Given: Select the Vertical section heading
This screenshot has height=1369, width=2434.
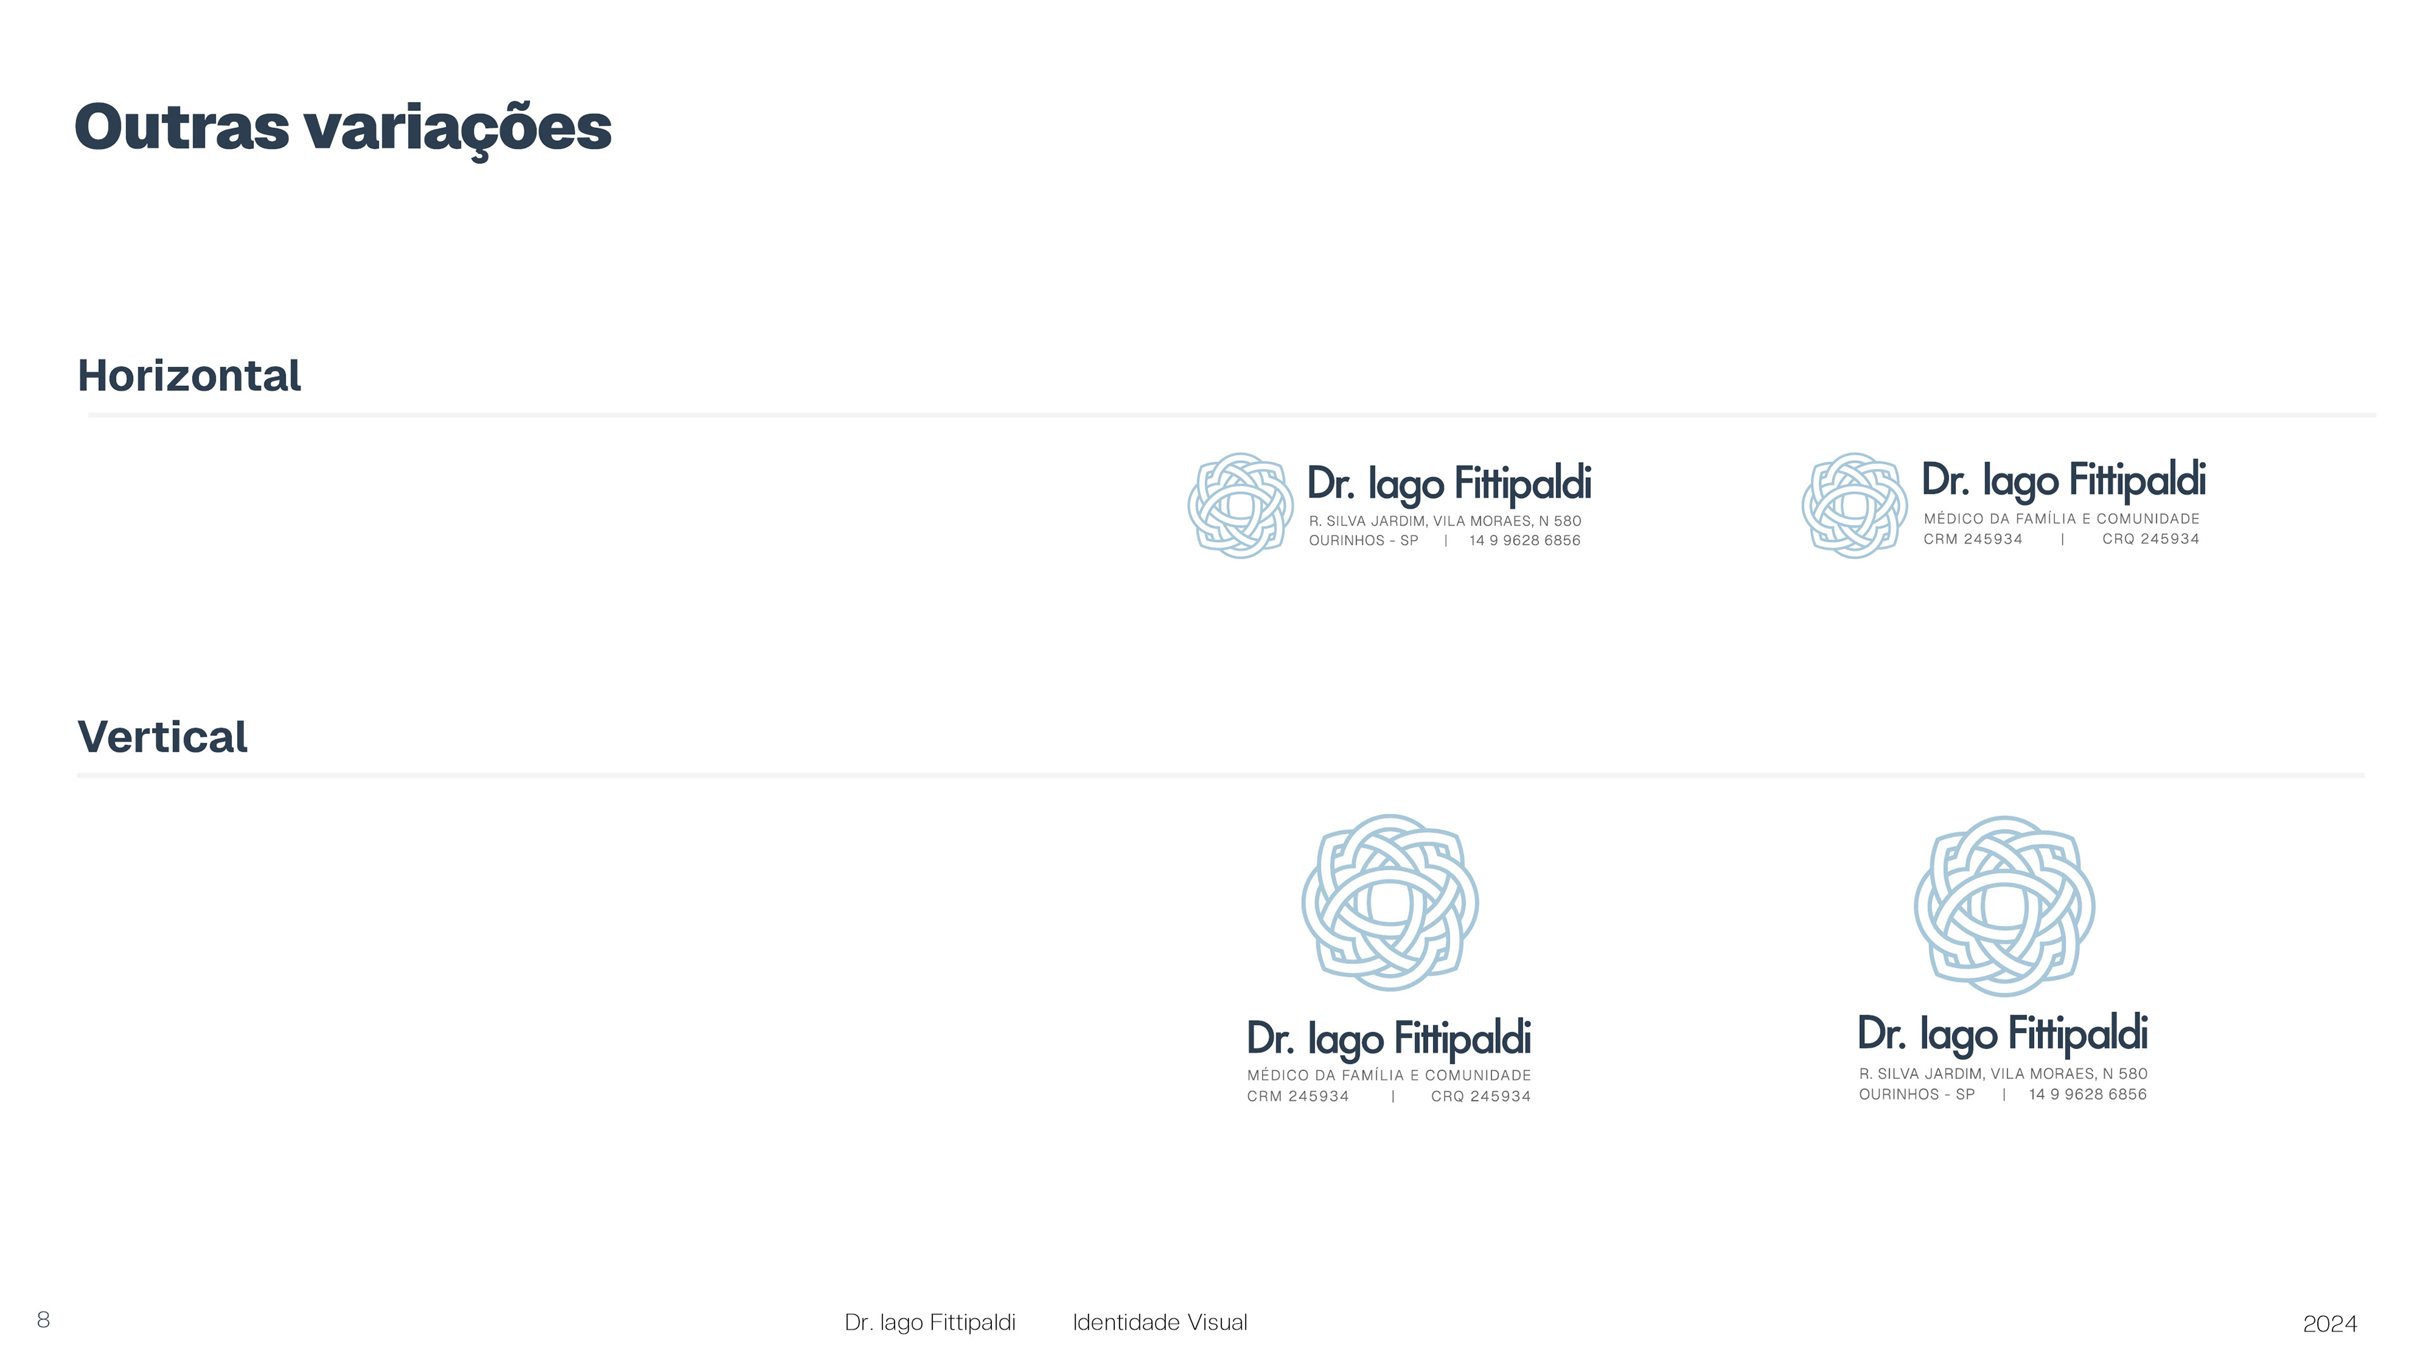Looking at the screenshot, I should [x=162, y=737].
